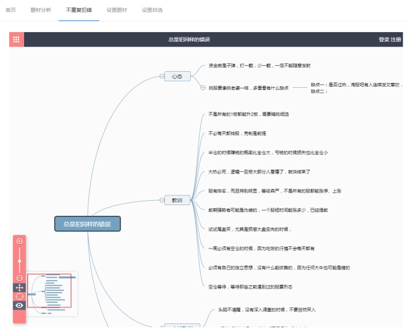Go to the 首页 tab

11,10
